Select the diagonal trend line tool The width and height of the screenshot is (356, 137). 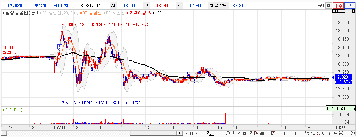(x=301, y=133)
